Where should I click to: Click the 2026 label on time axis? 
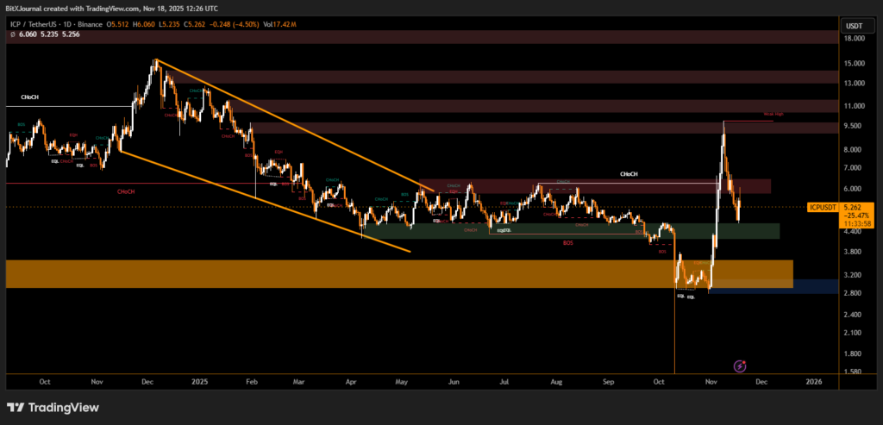click(812, 380)
